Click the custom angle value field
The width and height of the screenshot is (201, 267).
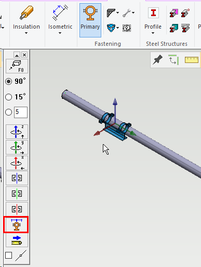[21, 112]
